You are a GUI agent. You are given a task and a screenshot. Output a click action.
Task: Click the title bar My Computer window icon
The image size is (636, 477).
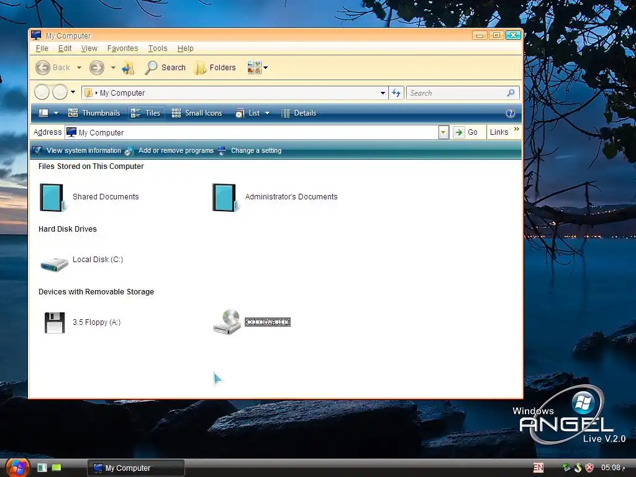coord(36,35)
